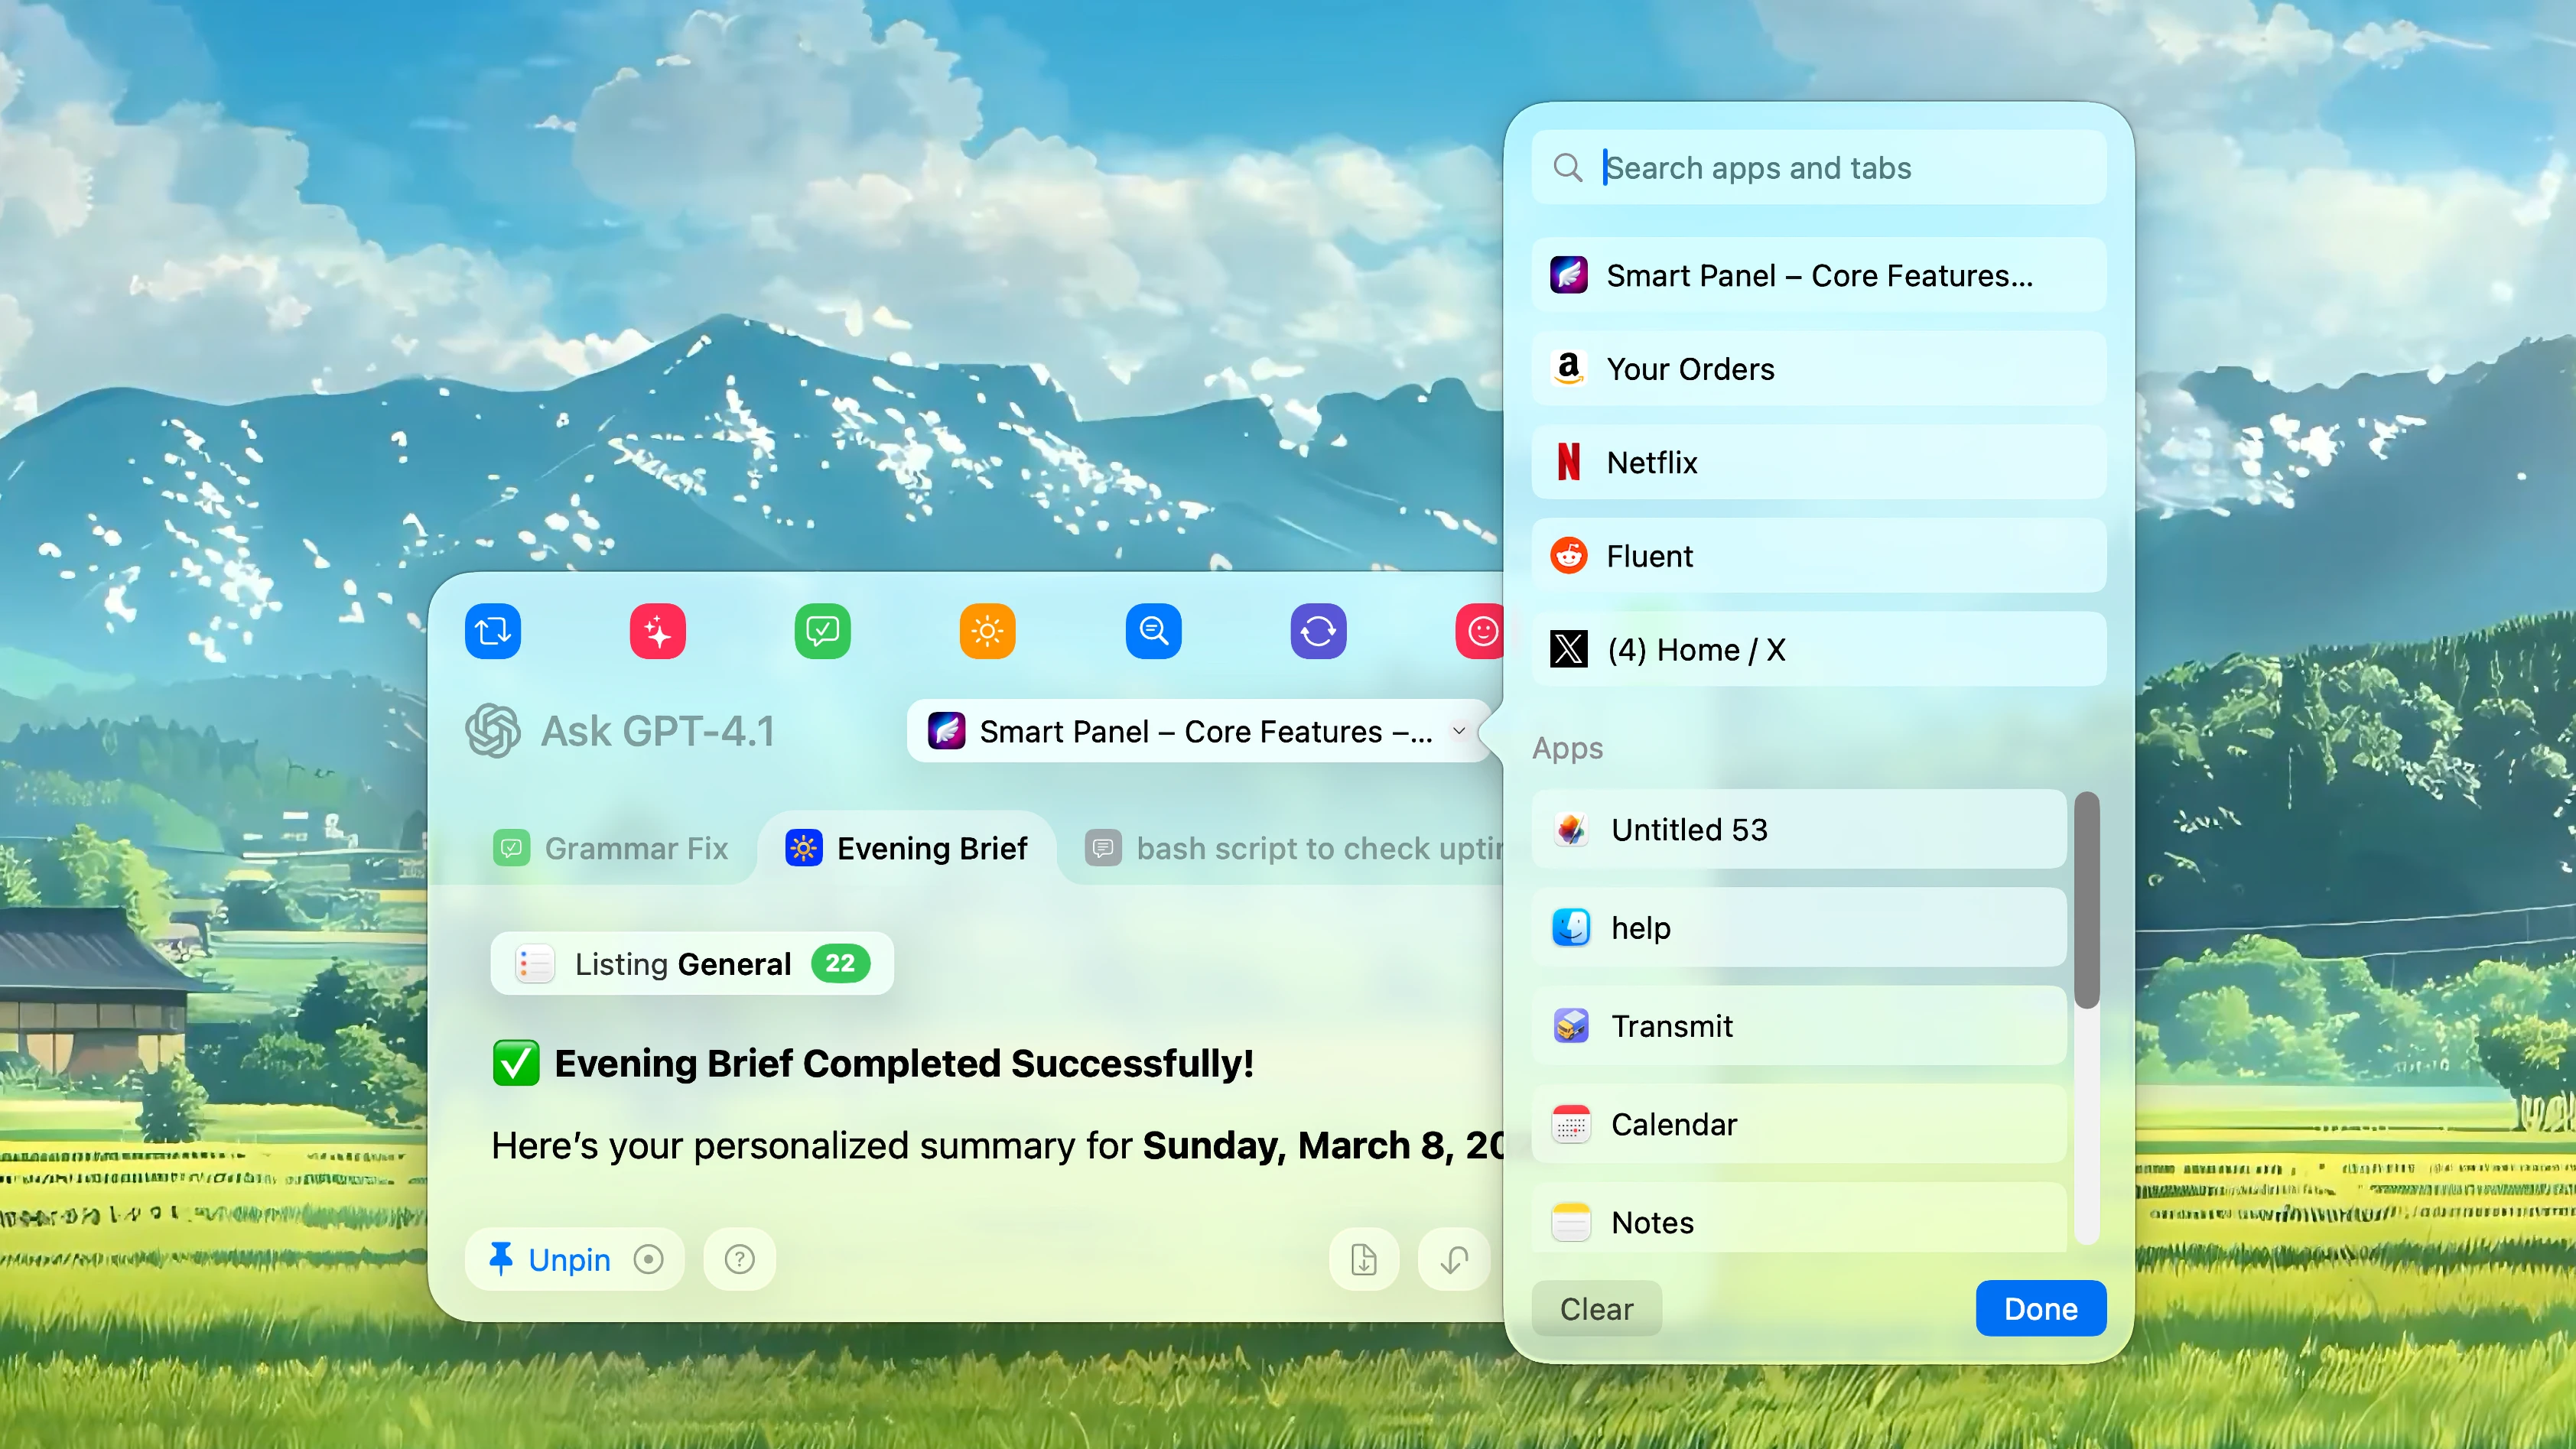This screenshot has height=1449, width=2576.
Task: Click the green grammar check icon
Action: tap(822, 631)
